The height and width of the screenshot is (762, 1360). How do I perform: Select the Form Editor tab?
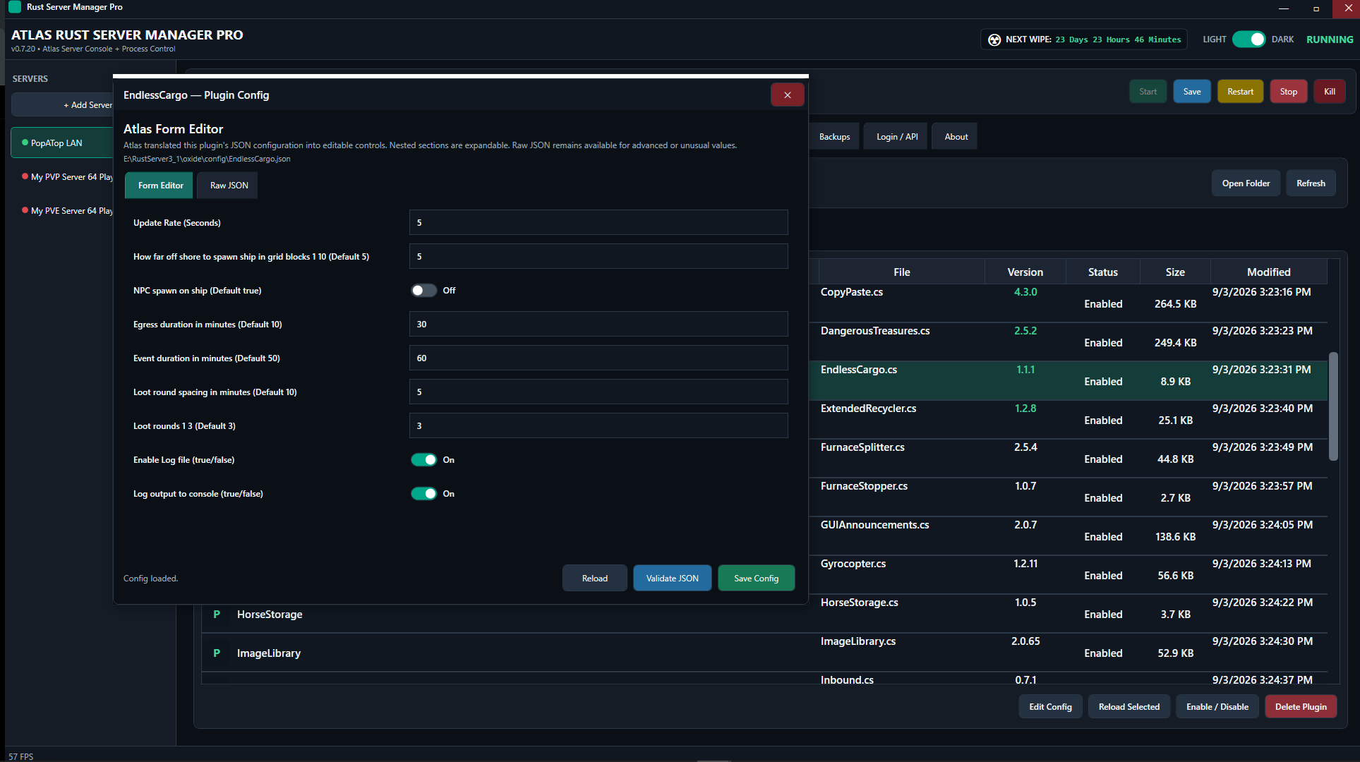160,186
